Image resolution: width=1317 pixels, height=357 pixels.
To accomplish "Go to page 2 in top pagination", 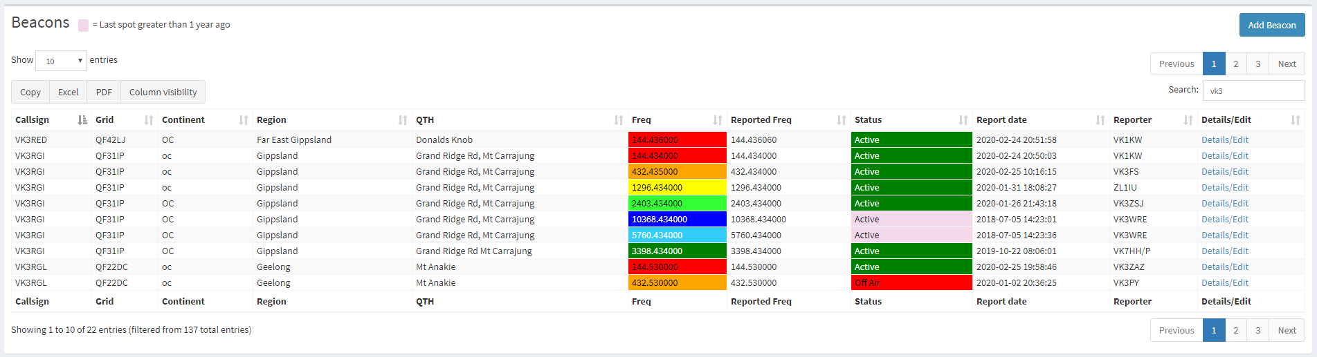I will (1235, 64).
